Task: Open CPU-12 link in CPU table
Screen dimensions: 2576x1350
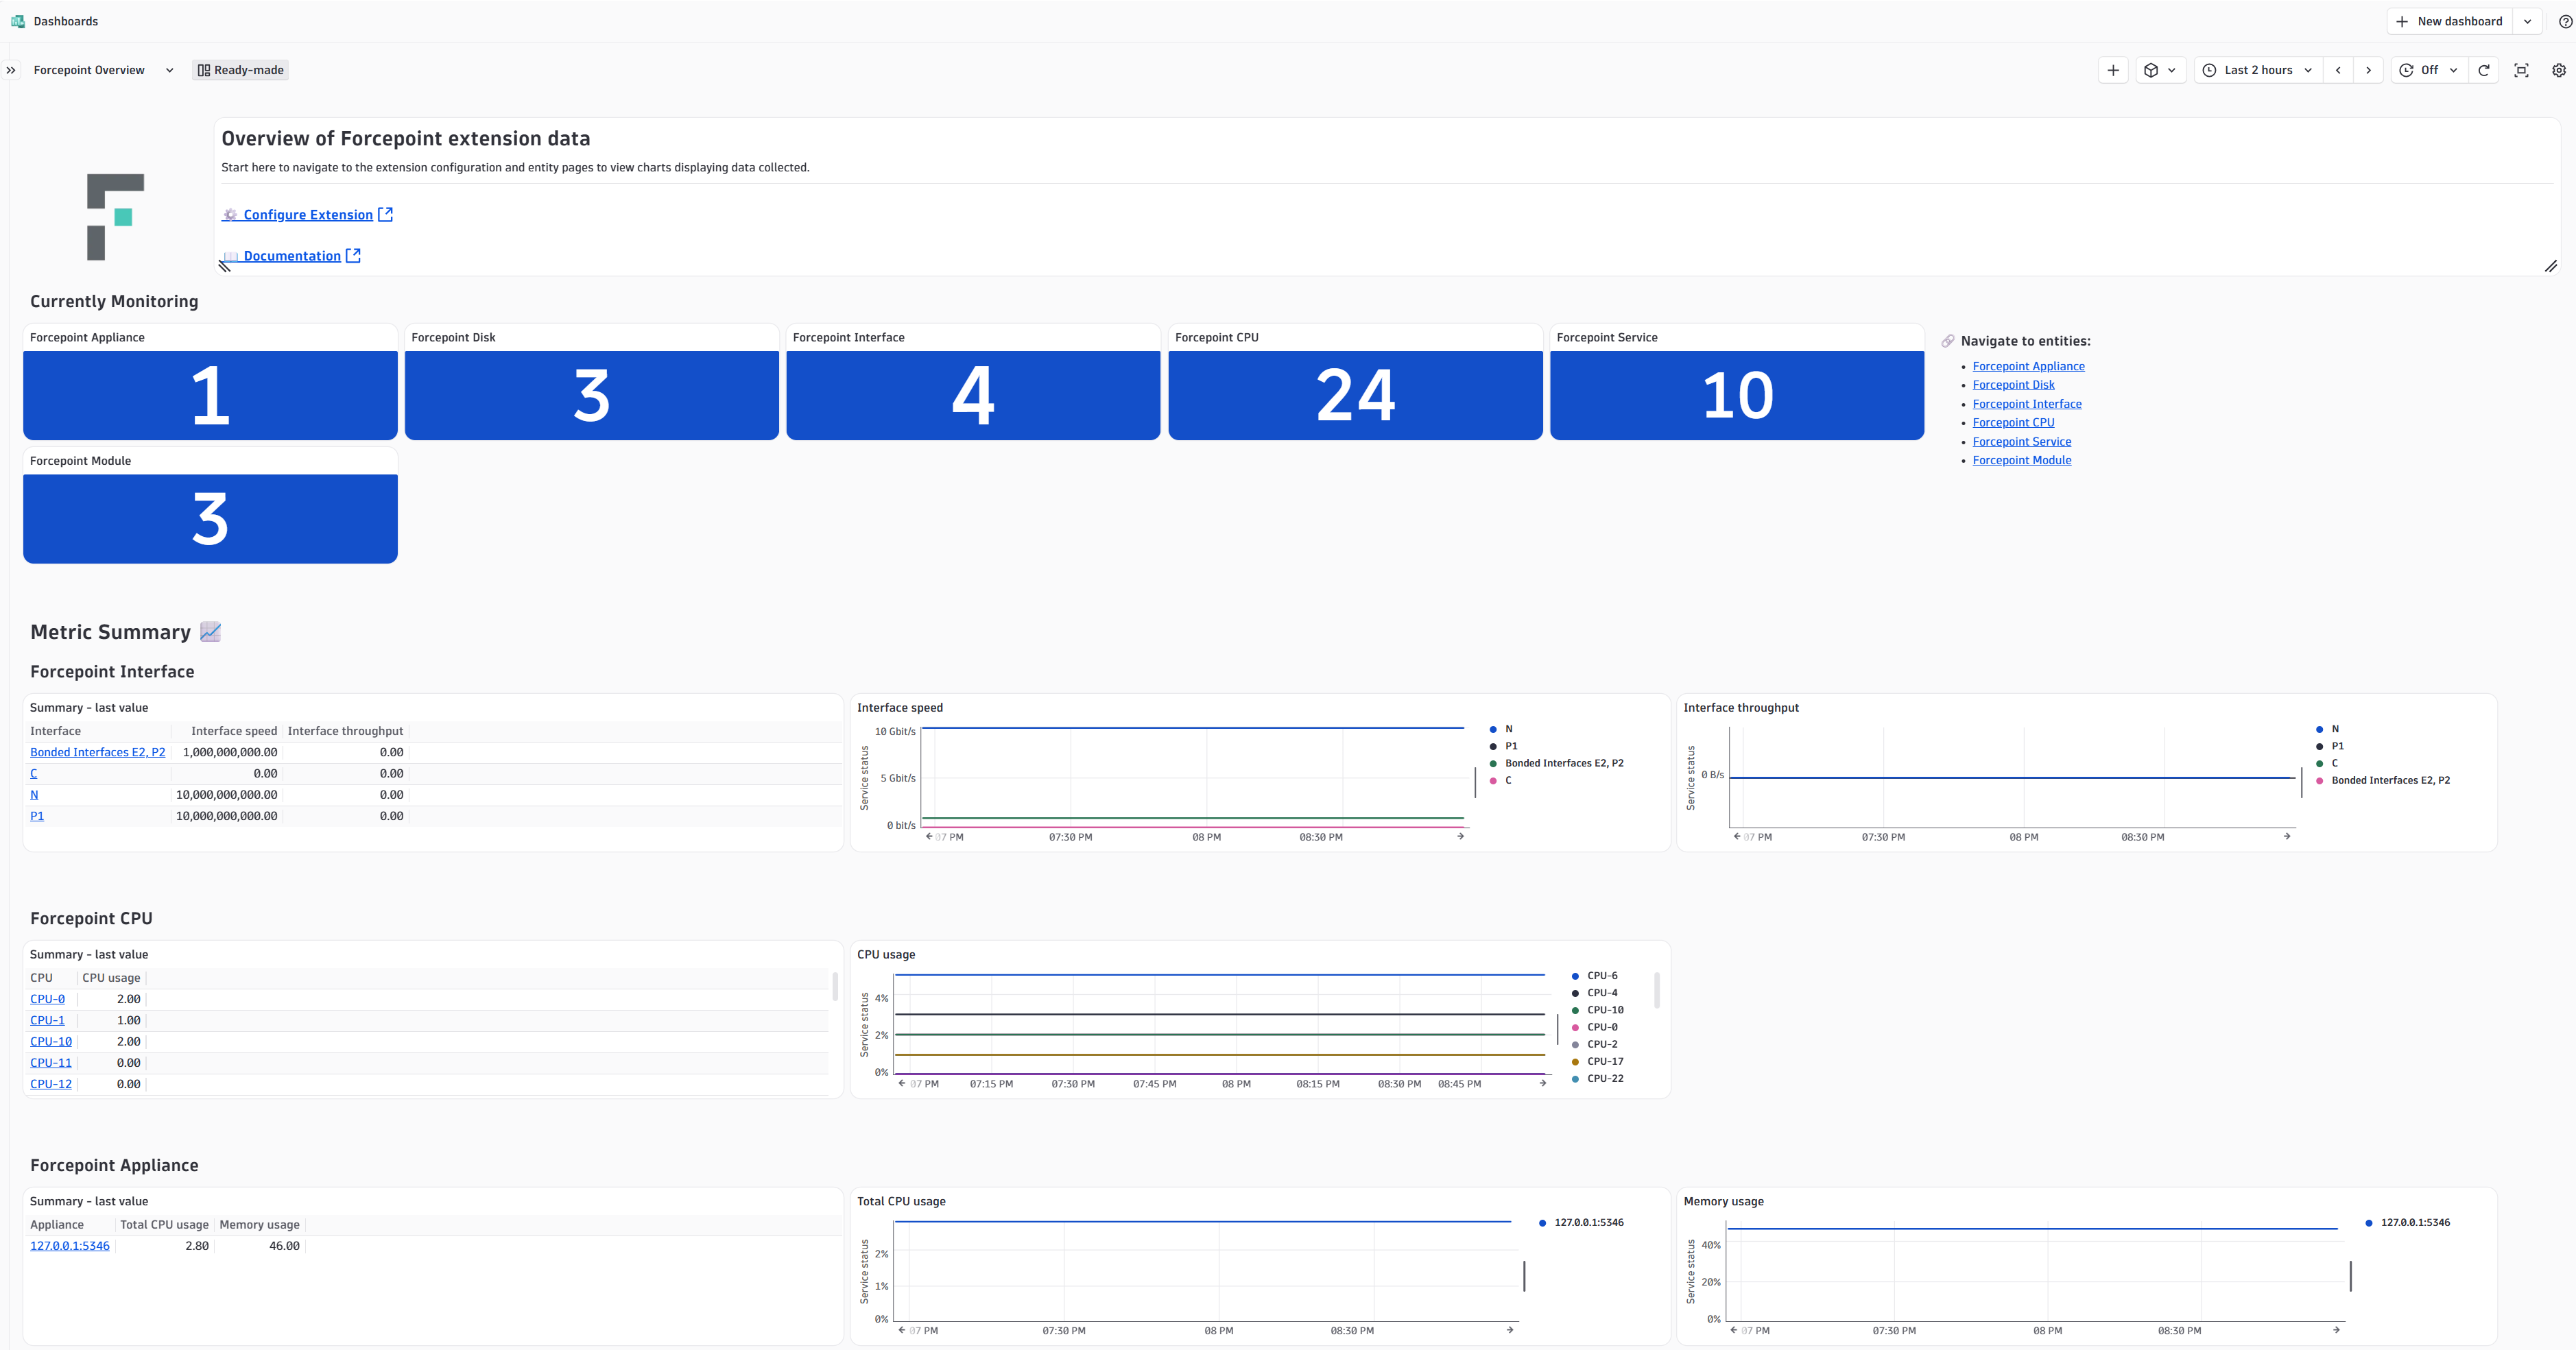Action: point(51,1084)
